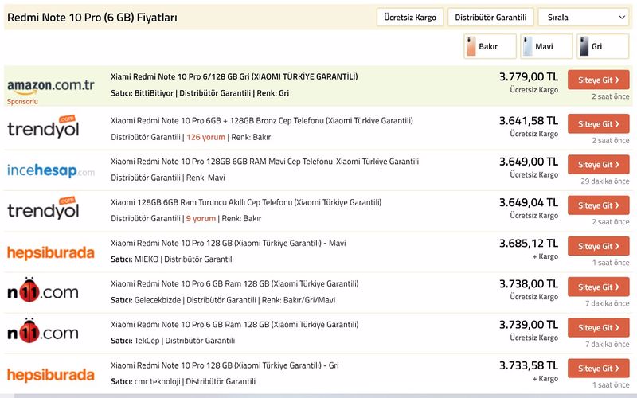Open Xiami Redmi Note 10 Pro 6/128 GB Gri title
Screen dimensions: 637x398
pos(234,76)
